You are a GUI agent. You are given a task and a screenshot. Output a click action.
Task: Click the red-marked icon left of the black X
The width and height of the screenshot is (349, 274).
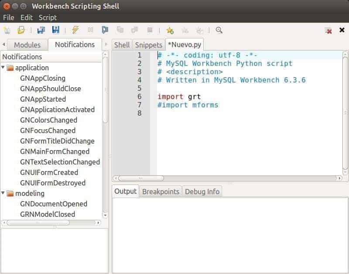[328, 30]
